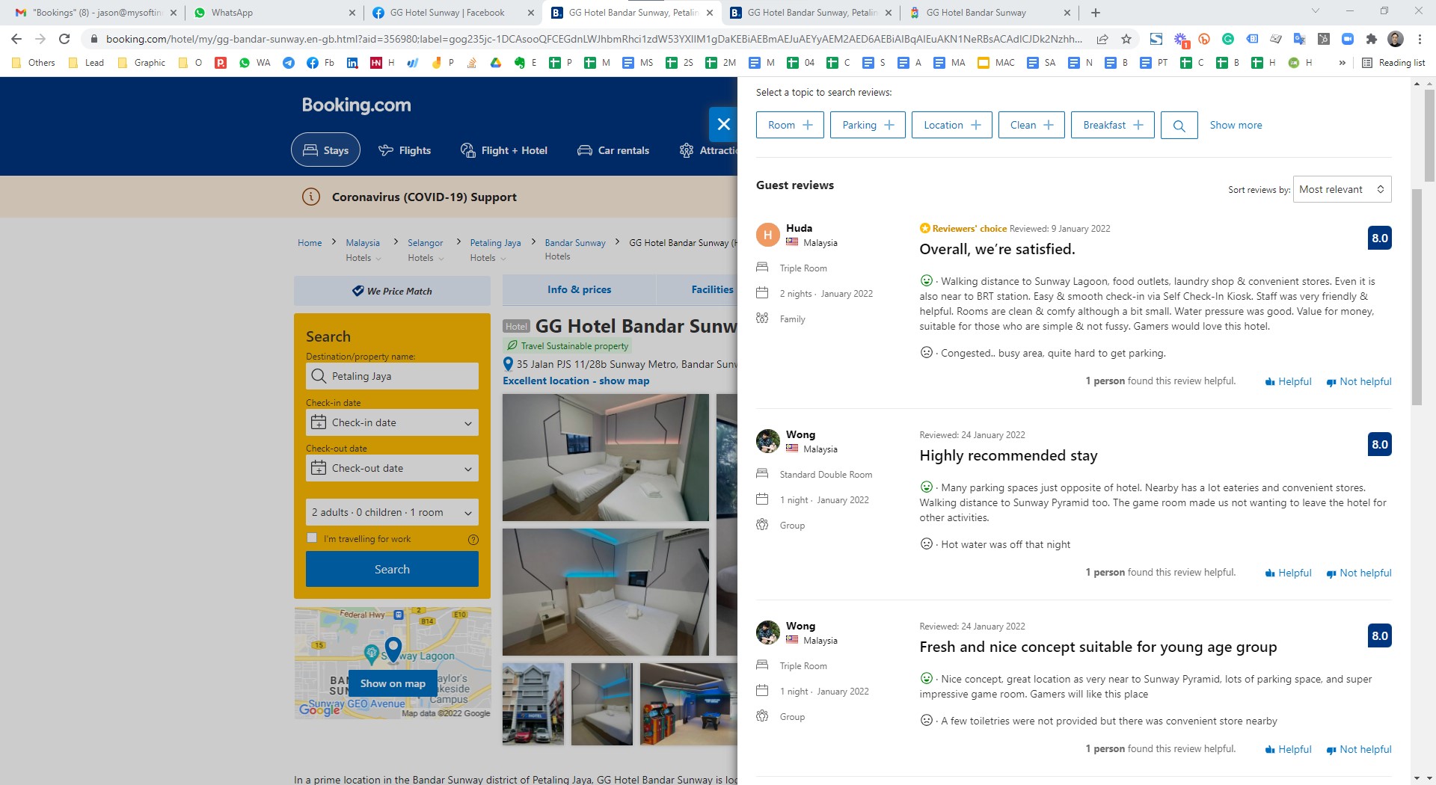Toggle the Breakfast topic filter
Viewport: 1436px width, 785px height.
coord(1112,126)
